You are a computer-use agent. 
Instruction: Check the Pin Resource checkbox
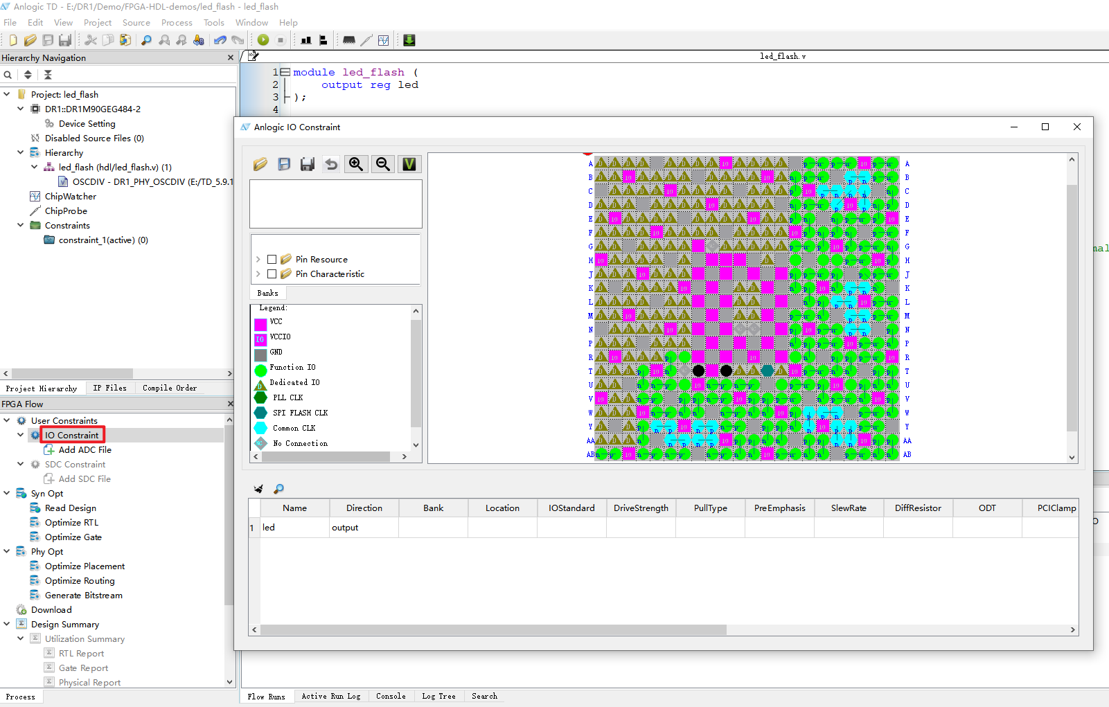(272, 260)
